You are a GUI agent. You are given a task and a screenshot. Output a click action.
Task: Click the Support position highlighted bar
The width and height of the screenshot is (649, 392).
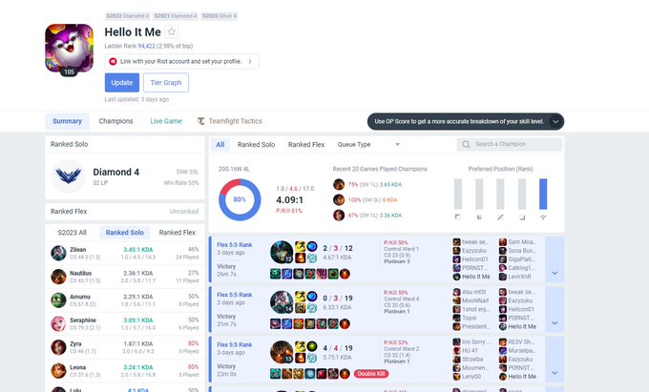click(543, 194)
